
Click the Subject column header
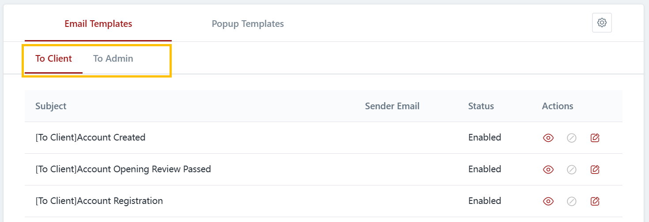click(51, 106)
